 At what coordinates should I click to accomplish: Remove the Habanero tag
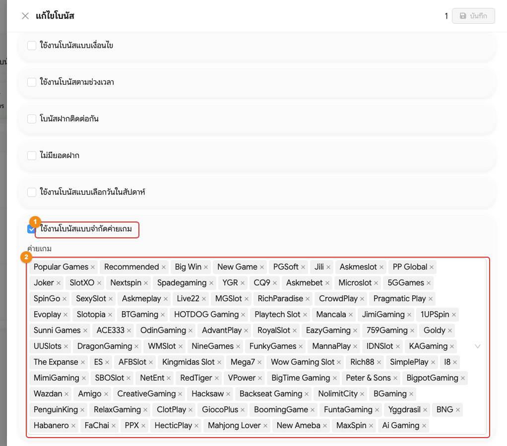(73, 425)
